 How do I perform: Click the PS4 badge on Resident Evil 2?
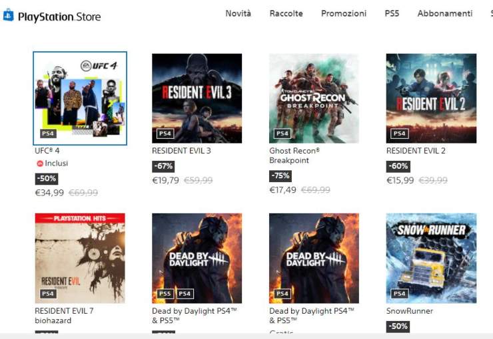click(399, 134)
